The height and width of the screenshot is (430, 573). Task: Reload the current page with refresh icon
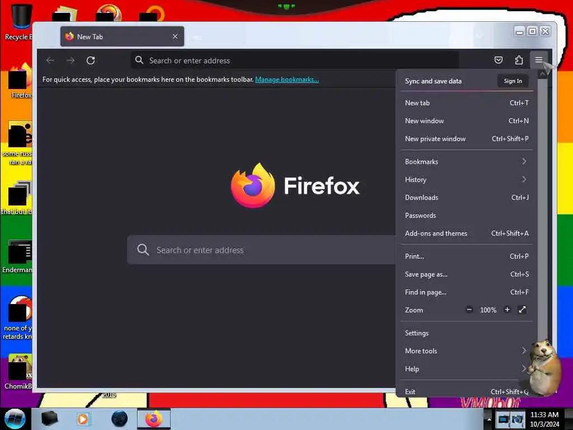pyautogui.click(x=91, y=60)
